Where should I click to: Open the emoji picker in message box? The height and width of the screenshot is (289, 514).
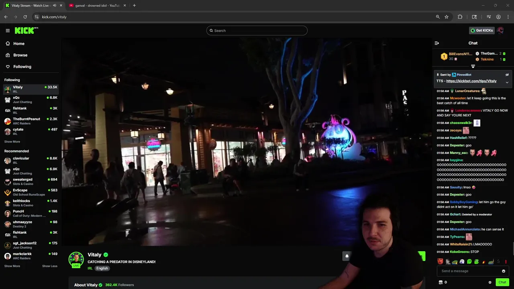[503, 271]
